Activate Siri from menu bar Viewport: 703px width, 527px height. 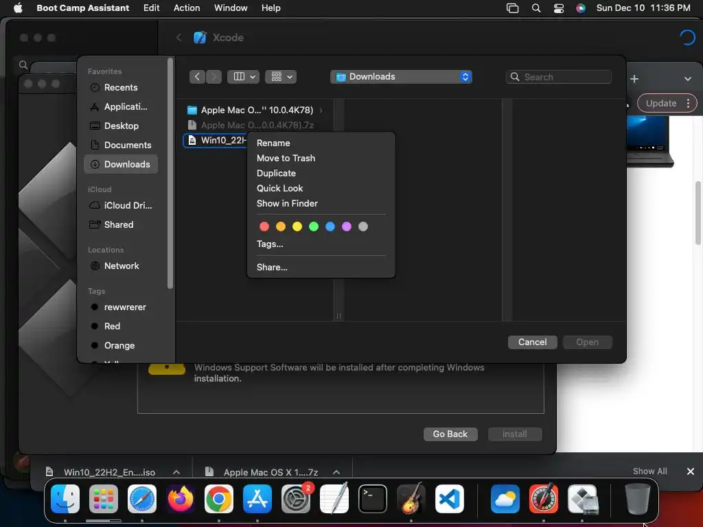pos(581,8)
